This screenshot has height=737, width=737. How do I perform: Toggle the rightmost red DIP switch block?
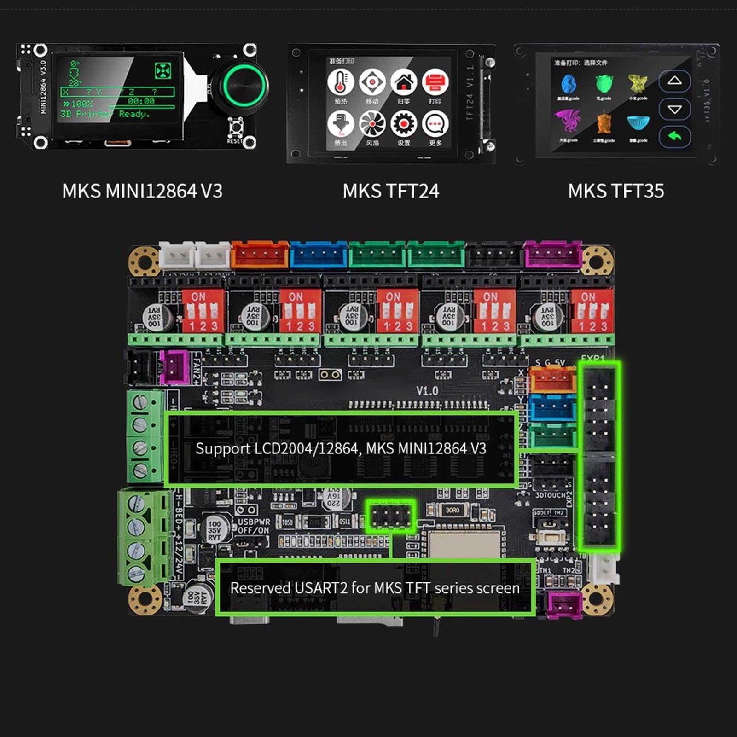[592, 311]
